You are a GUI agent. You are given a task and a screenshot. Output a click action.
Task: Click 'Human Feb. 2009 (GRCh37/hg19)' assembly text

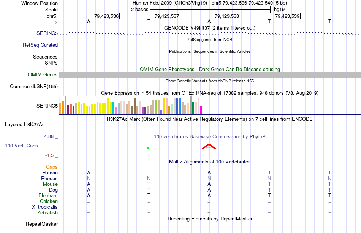point(170,3)
